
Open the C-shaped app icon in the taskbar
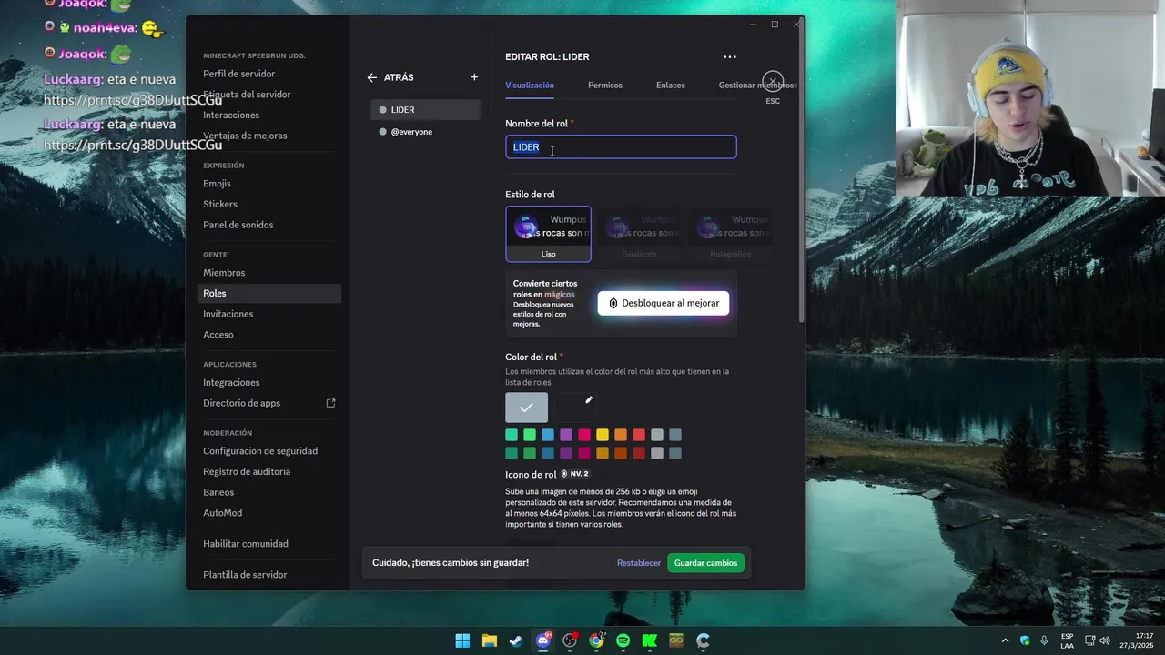coord(703,640)
